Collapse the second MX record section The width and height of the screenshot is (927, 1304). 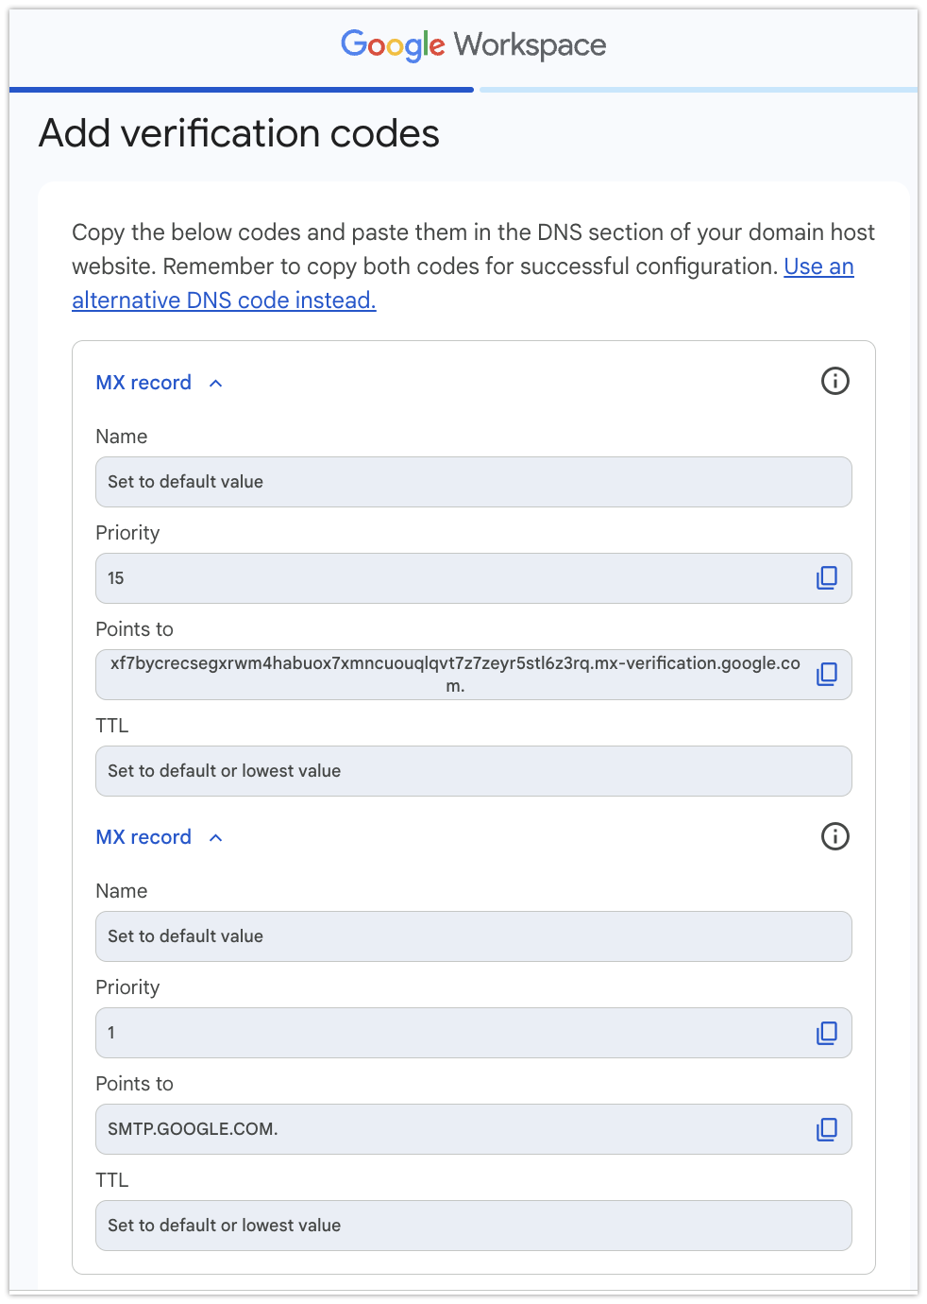pos(216,837)
